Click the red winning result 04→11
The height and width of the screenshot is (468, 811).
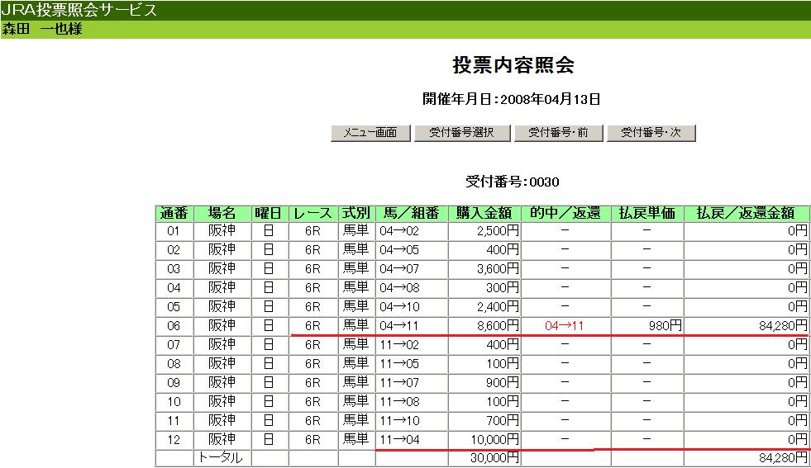[x=565, y=326]
